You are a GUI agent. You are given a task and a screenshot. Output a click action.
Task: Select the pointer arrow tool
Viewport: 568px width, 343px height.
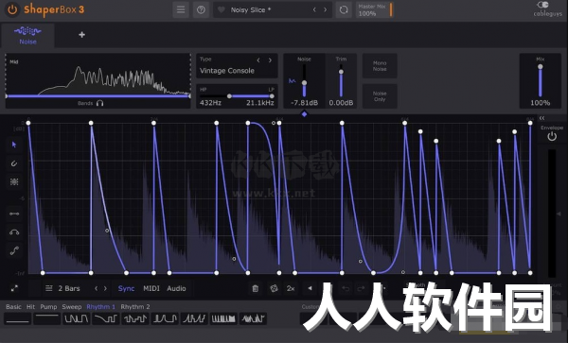tap(14, 145)
